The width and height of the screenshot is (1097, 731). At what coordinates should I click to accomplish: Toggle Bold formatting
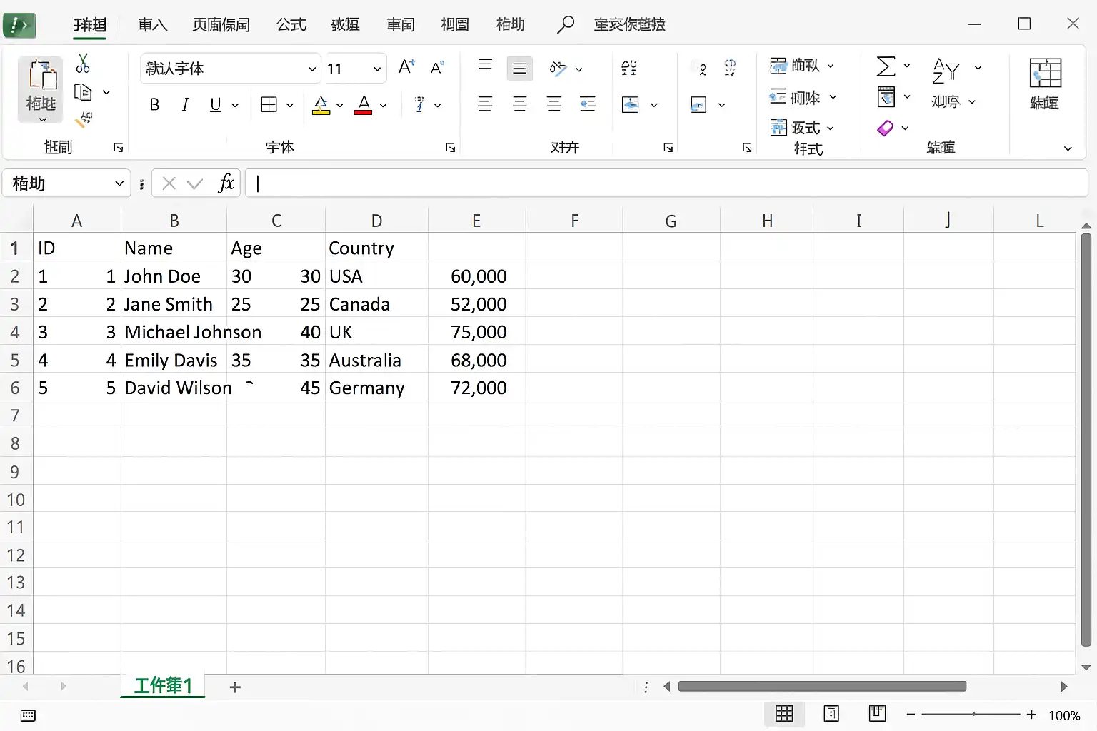coord(154,105)
